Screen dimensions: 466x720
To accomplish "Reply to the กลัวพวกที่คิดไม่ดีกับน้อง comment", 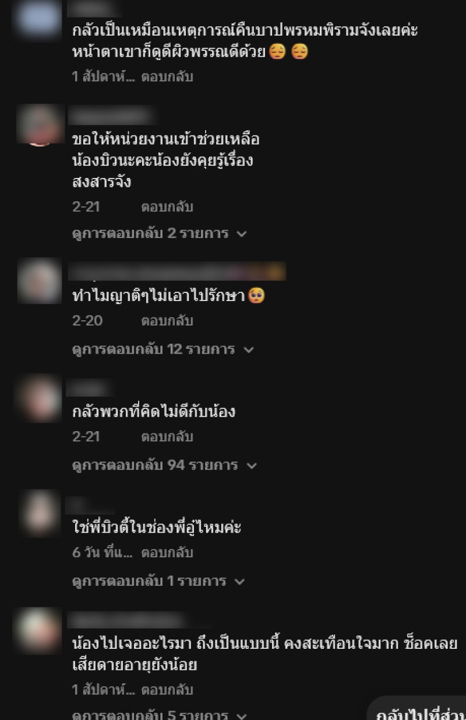I will (167, 436).
